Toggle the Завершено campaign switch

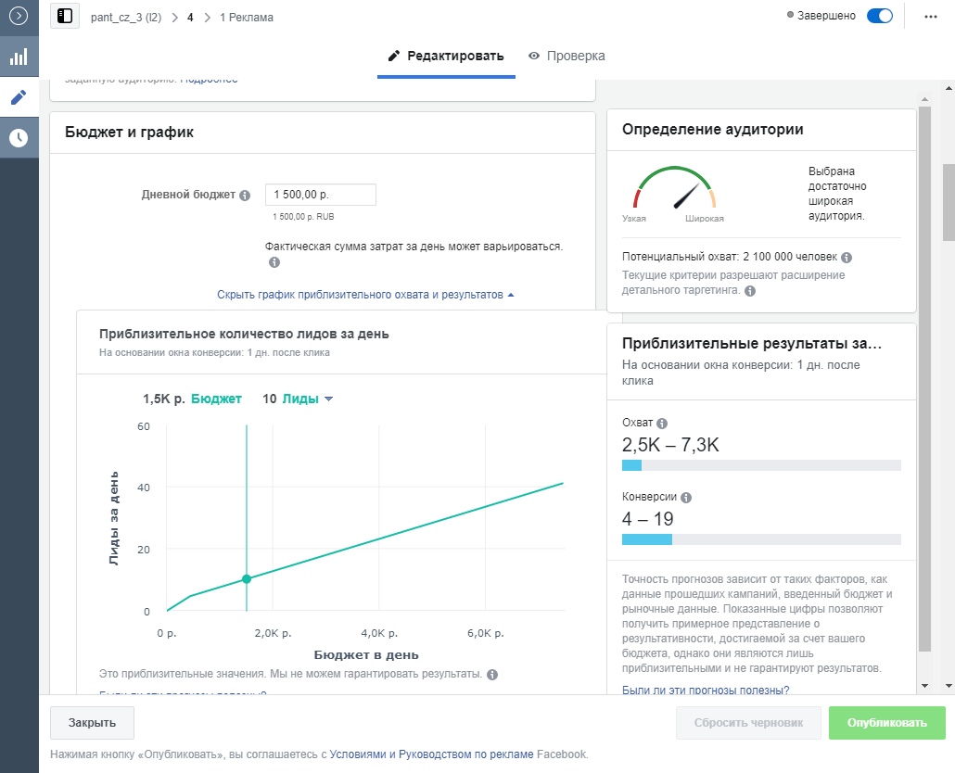coord(880,16)
